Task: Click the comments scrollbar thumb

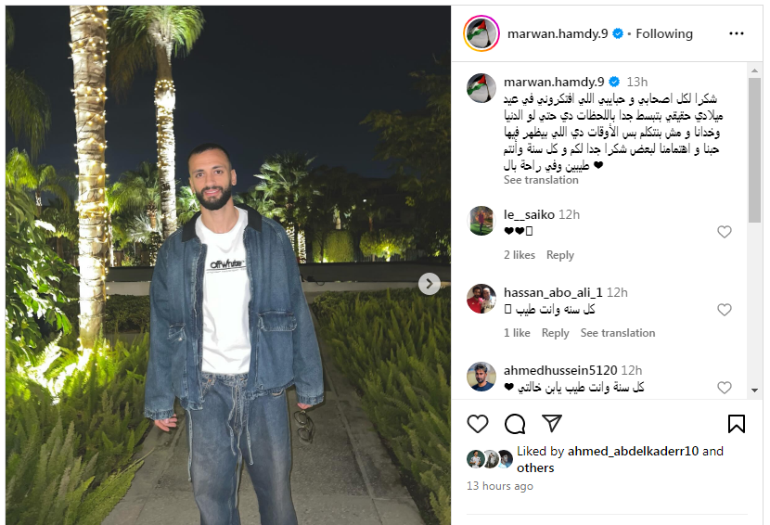Action: 754,149
